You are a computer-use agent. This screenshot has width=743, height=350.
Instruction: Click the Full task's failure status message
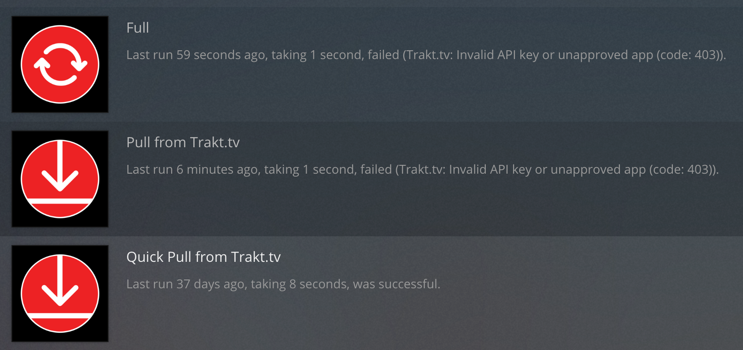click(426, 55)
